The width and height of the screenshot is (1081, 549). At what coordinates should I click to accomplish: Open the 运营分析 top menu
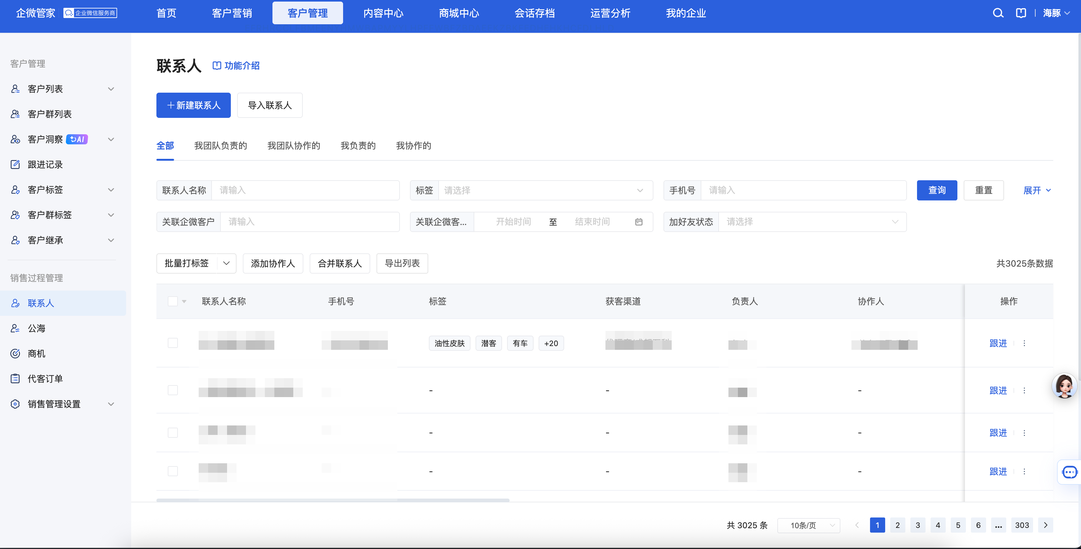[x=610, y=13]
